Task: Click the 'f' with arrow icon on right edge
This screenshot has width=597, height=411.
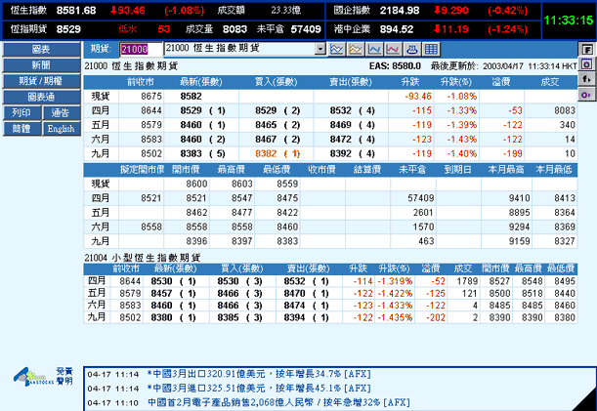Action: (x=587, y=79)
